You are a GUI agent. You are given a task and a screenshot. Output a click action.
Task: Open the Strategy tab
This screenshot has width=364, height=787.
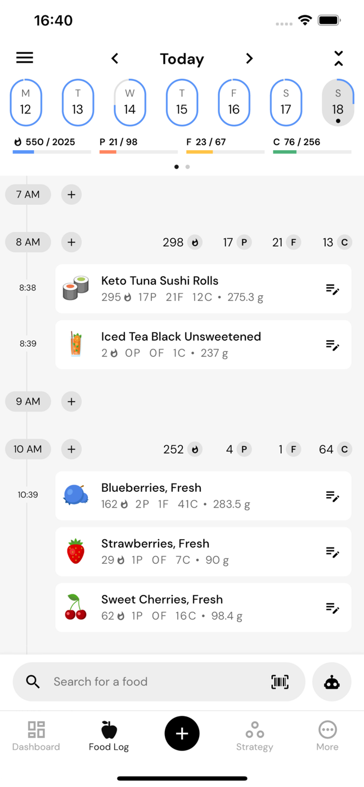coord(254,736)
